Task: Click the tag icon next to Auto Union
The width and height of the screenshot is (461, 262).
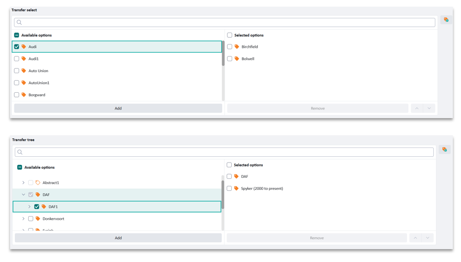Action: click(23, 71)
